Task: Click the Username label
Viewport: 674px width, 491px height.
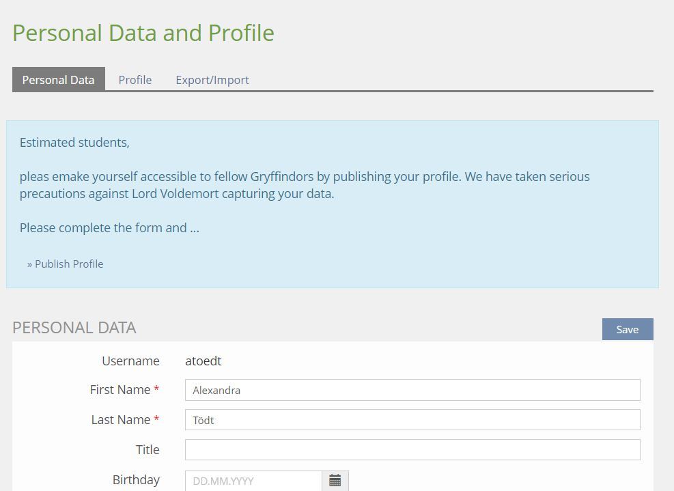Action: click(x=130, y=361)
